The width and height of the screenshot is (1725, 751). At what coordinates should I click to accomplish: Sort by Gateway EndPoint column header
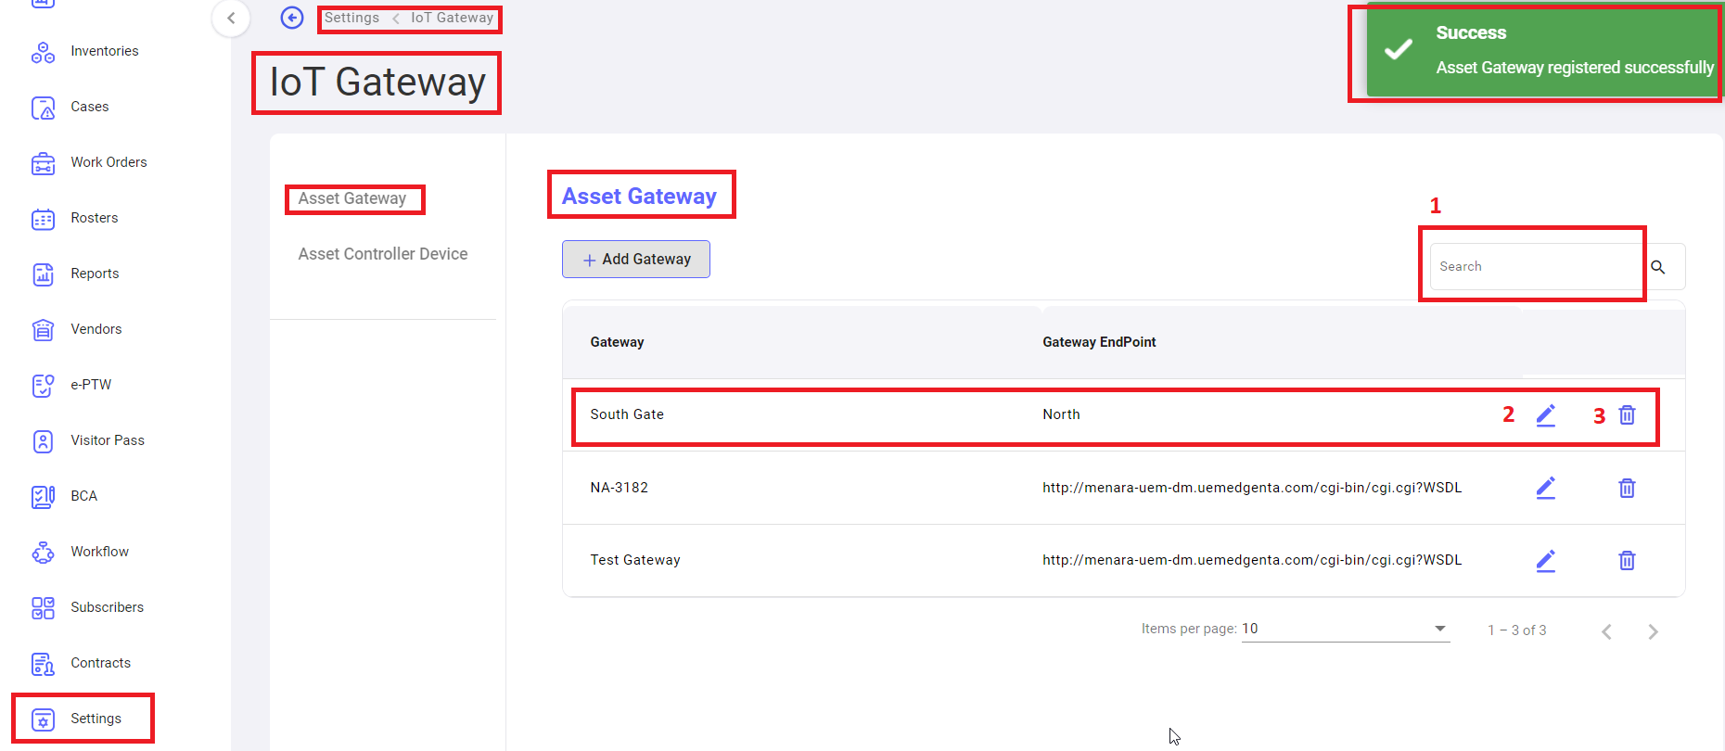(1099, 342)
